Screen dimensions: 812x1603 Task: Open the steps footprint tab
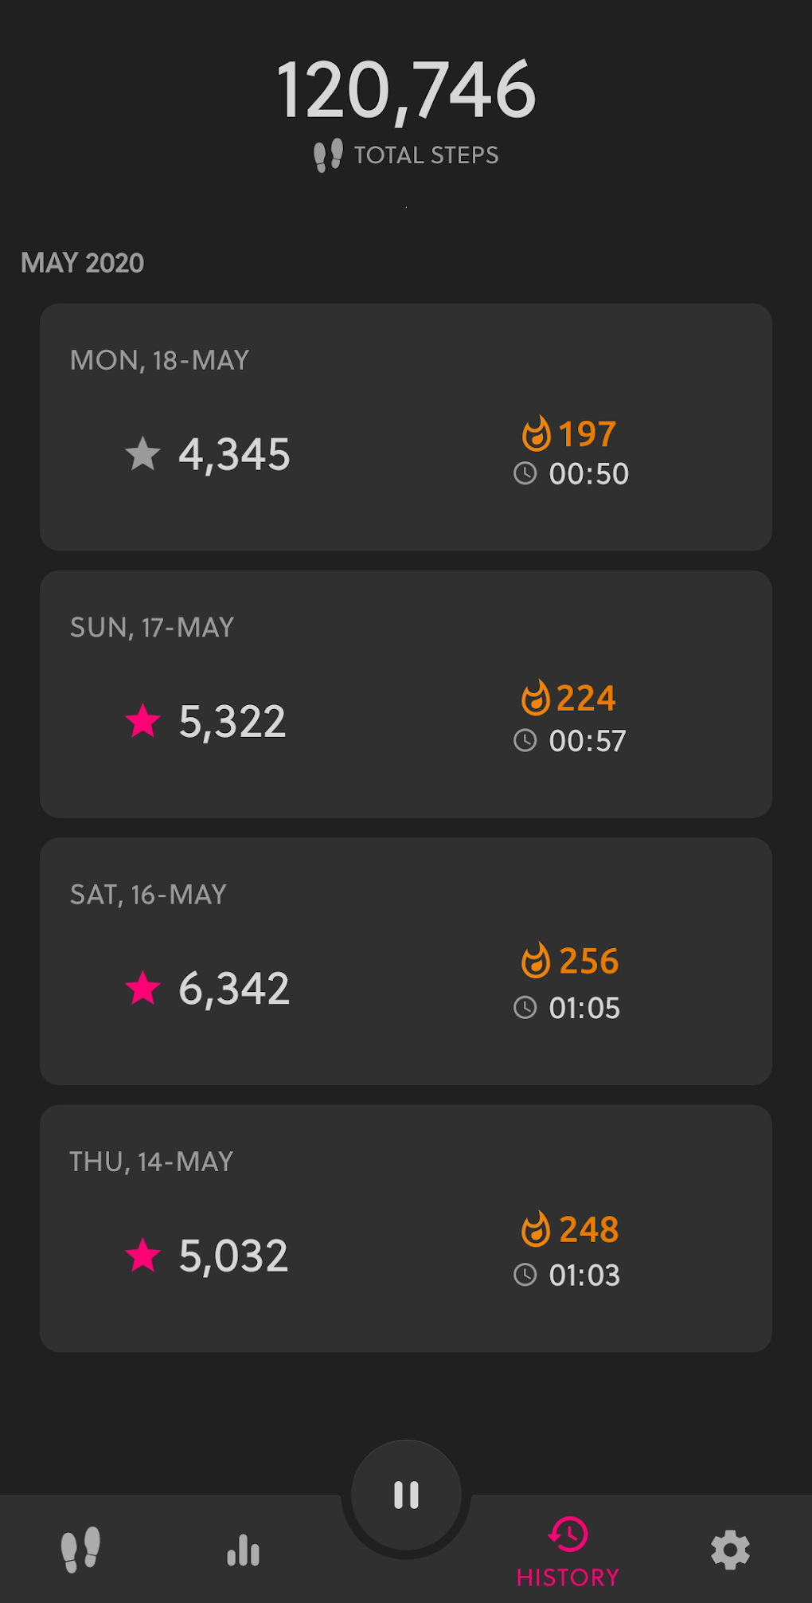81,1550
